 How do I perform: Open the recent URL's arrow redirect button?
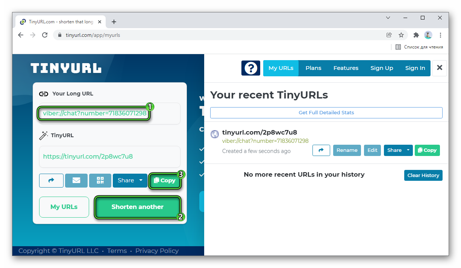click(x=321, y=150)
